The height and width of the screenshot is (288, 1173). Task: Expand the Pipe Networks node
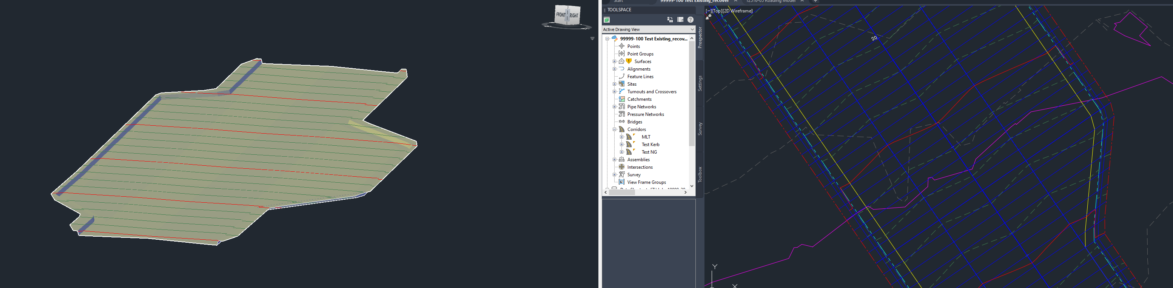[614, 106]
